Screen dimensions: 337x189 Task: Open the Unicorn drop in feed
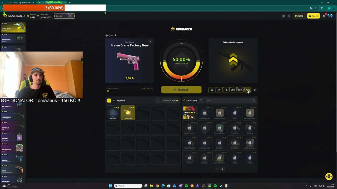[13, 137]
